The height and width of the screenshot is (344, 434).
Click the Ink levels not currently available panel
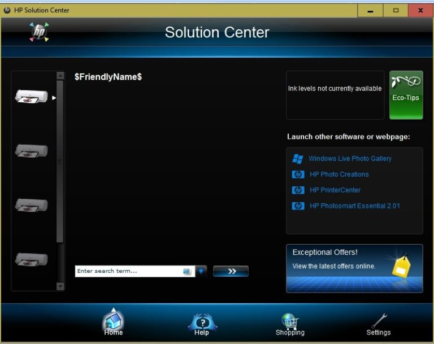coord(335,95)
